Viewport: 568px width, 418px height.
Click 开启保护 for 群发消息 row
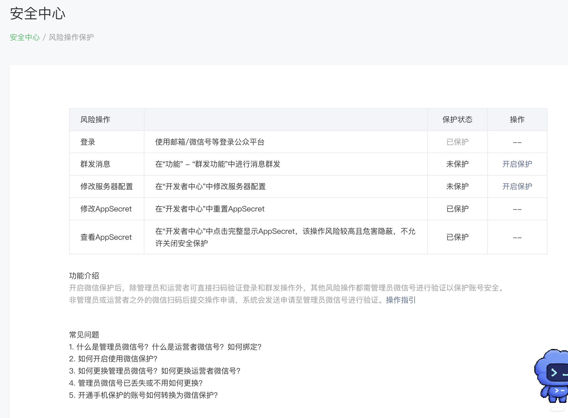click(517, 164)
